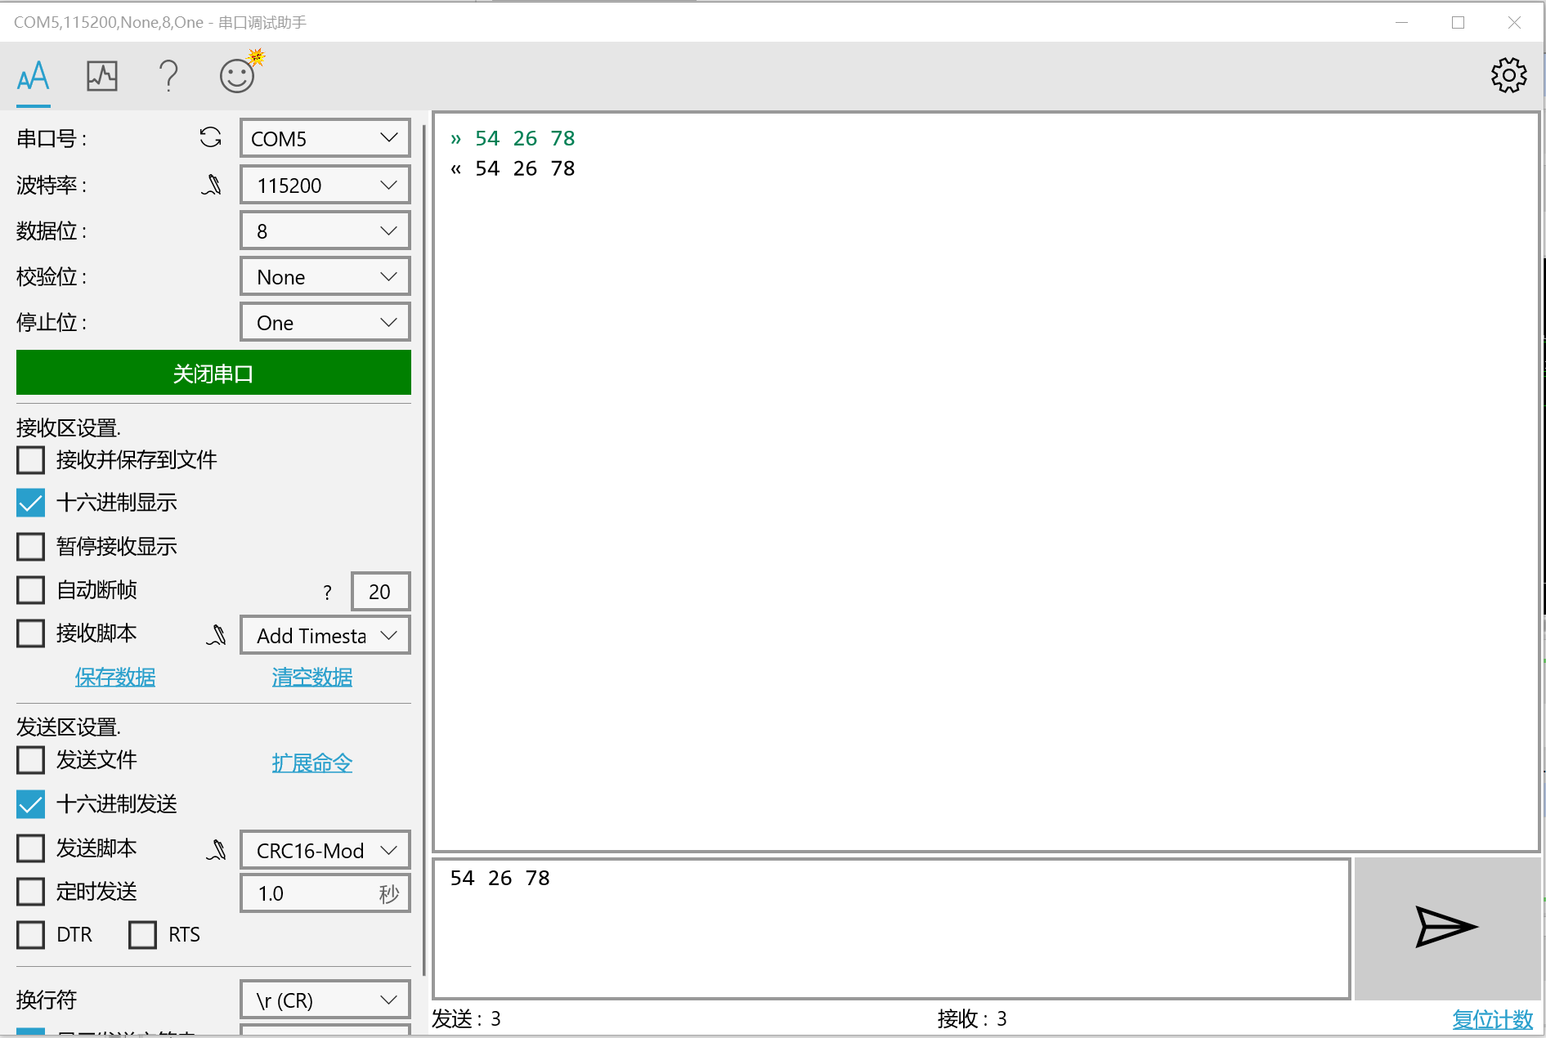
Task: Click the send arrow button
Action: click(1447, 928)
